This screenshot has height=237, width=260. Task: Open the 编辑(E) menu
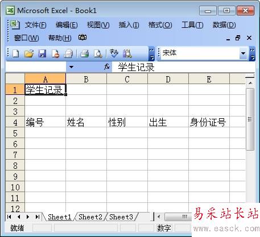[67, 25]
